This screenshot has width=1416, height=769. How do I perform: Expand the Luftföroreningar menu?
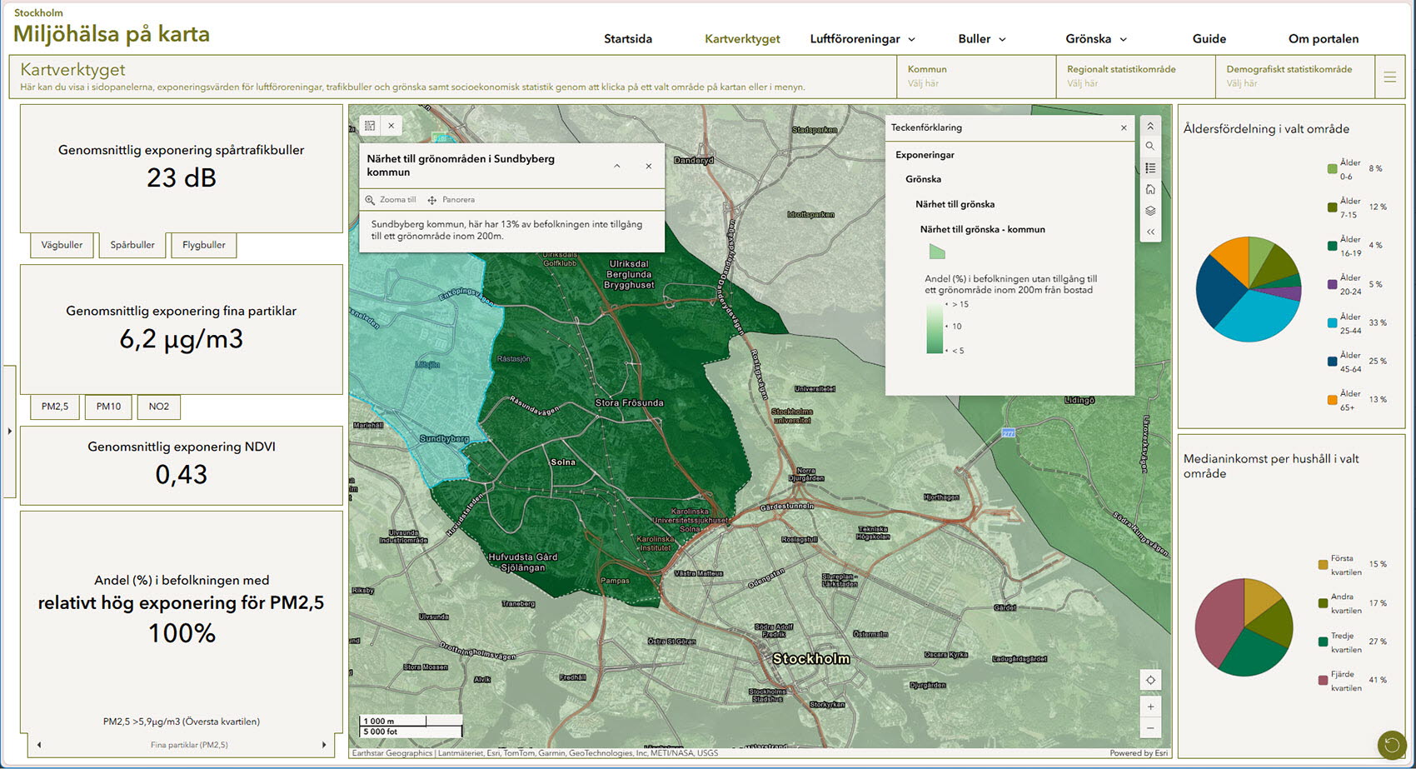tap(862, 39)
